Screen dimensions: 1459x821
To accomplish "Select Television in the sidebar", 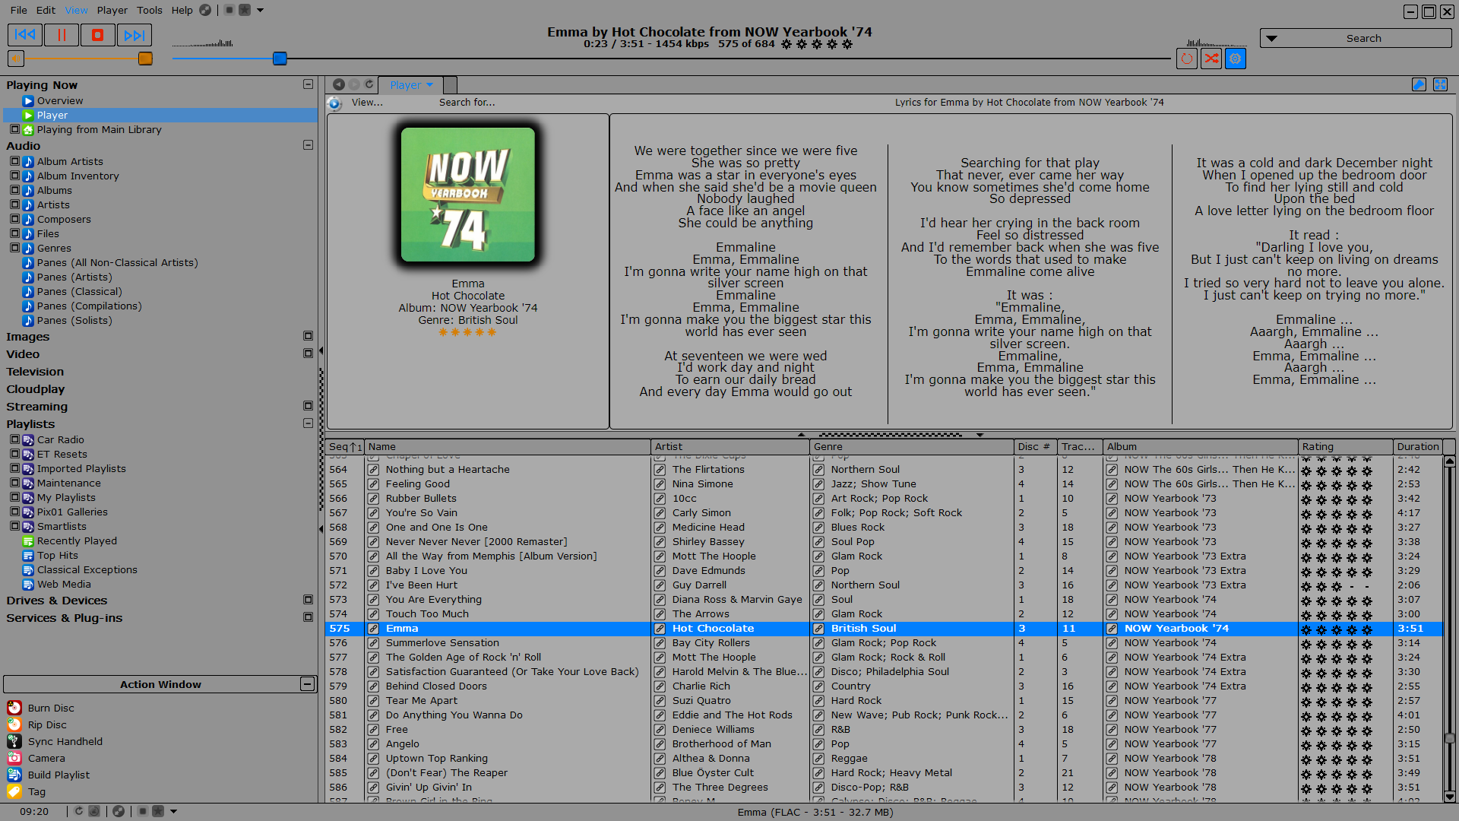I will (35, 372).
